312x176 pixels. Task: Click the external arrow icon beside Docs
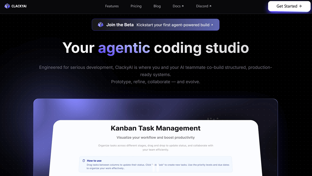pyautogui.click(x=183, y=6)
